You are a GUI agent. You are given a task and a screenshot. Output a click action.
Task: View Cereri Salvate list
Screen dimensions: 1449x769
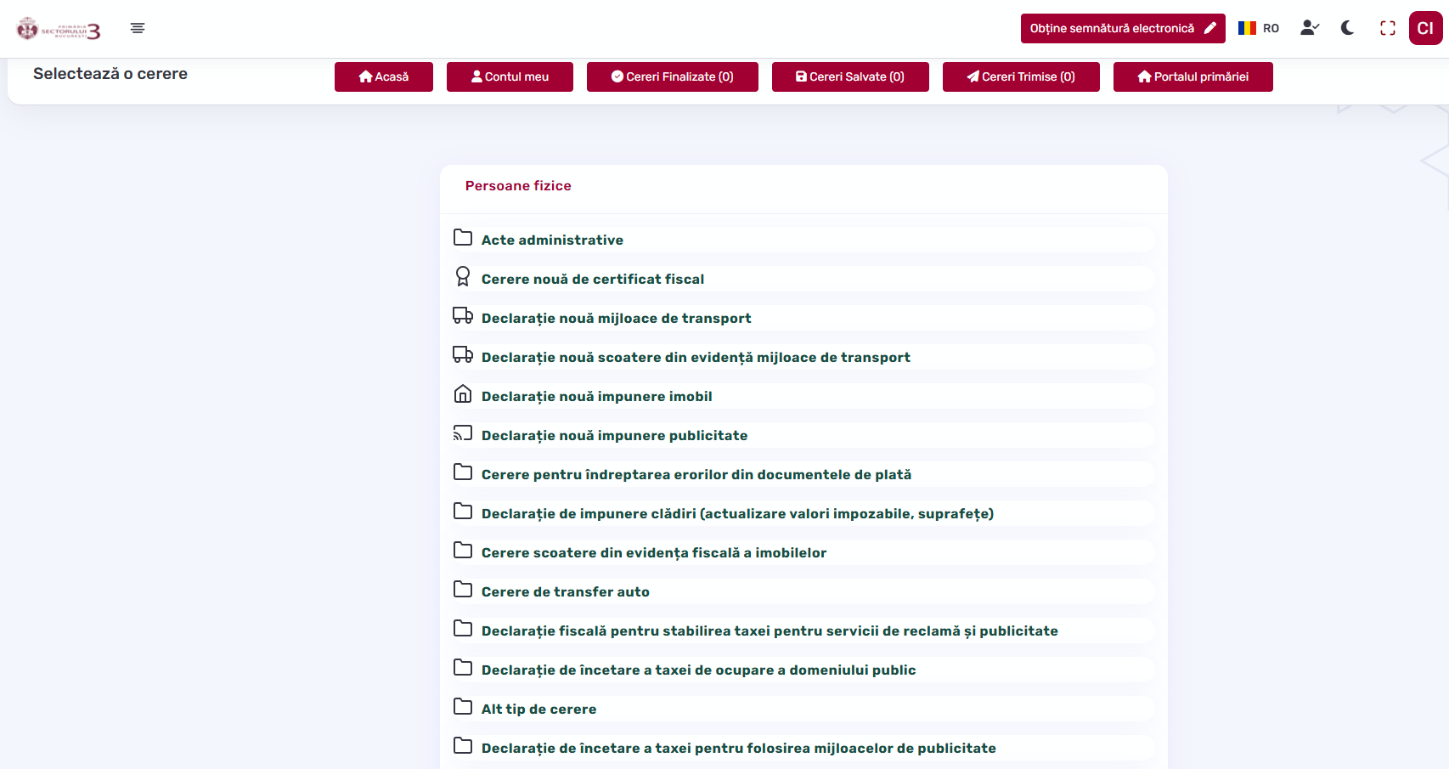coord(850,76)
